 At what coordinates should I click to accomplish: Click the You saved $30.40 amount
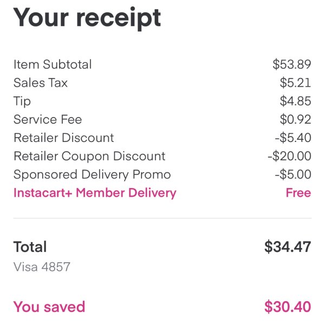click(x=288, y=307)
